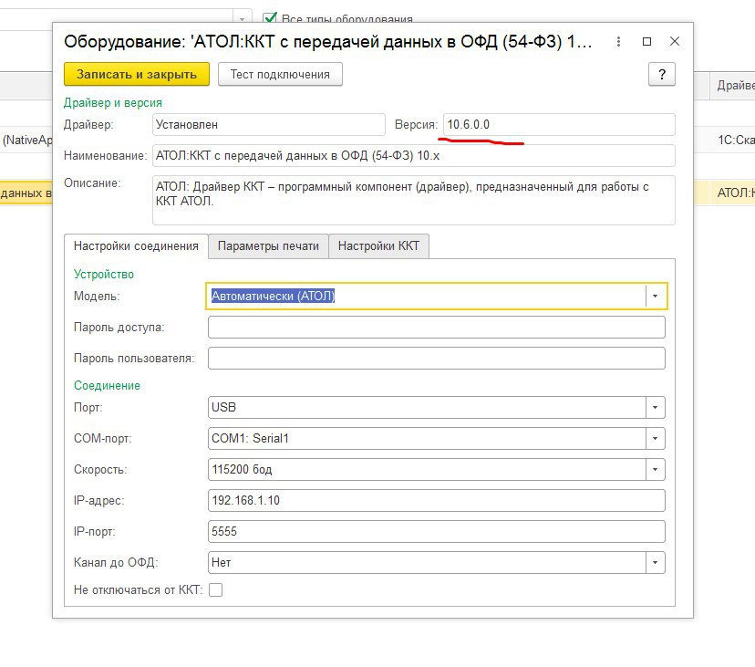Expand the Канал до ОФД dropdown arrow
755x667 pixels.
coord(655,562)
